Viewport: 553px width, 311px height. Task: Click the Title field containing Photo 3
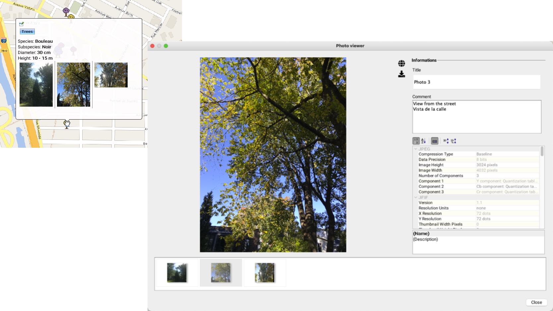pos(476,82)
